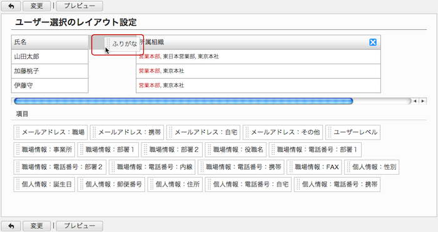Image resolution: width=438 pixels, height=232 pixels.
Task: Select the 職場情報：役職名 item
Action: click(235, 150)
